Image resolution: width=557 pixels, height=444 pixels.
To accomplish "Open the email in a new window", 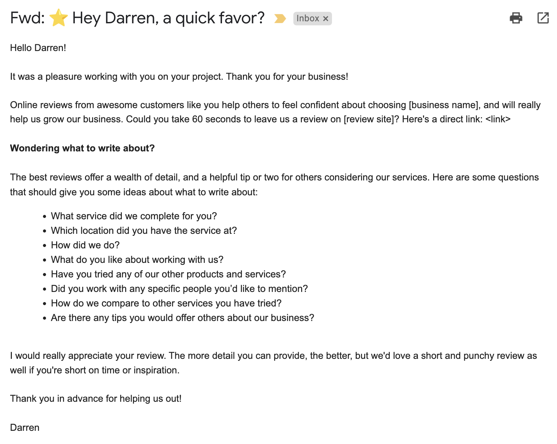I will point(543,18).
